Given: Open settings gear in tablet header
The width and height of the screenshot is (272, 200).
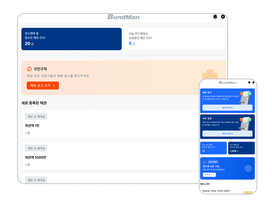Looking at the screenshot, I should 223,17.
